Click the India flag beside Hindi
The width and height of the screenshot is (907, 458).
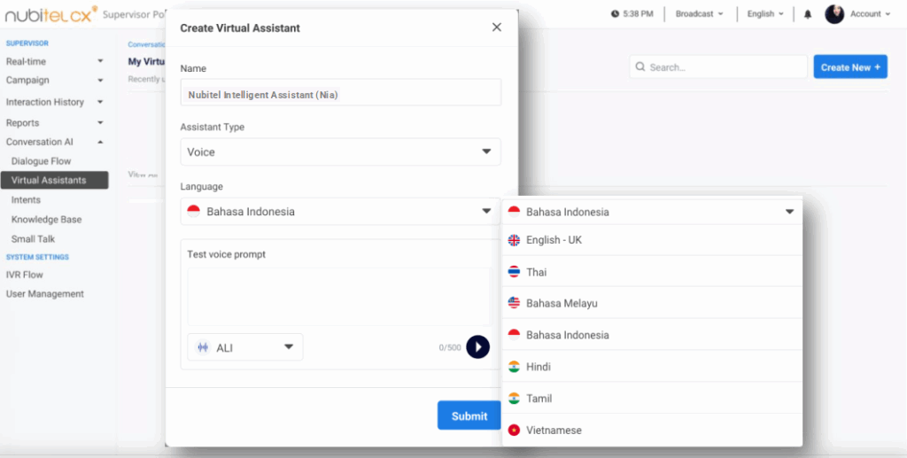coord(514,367)
